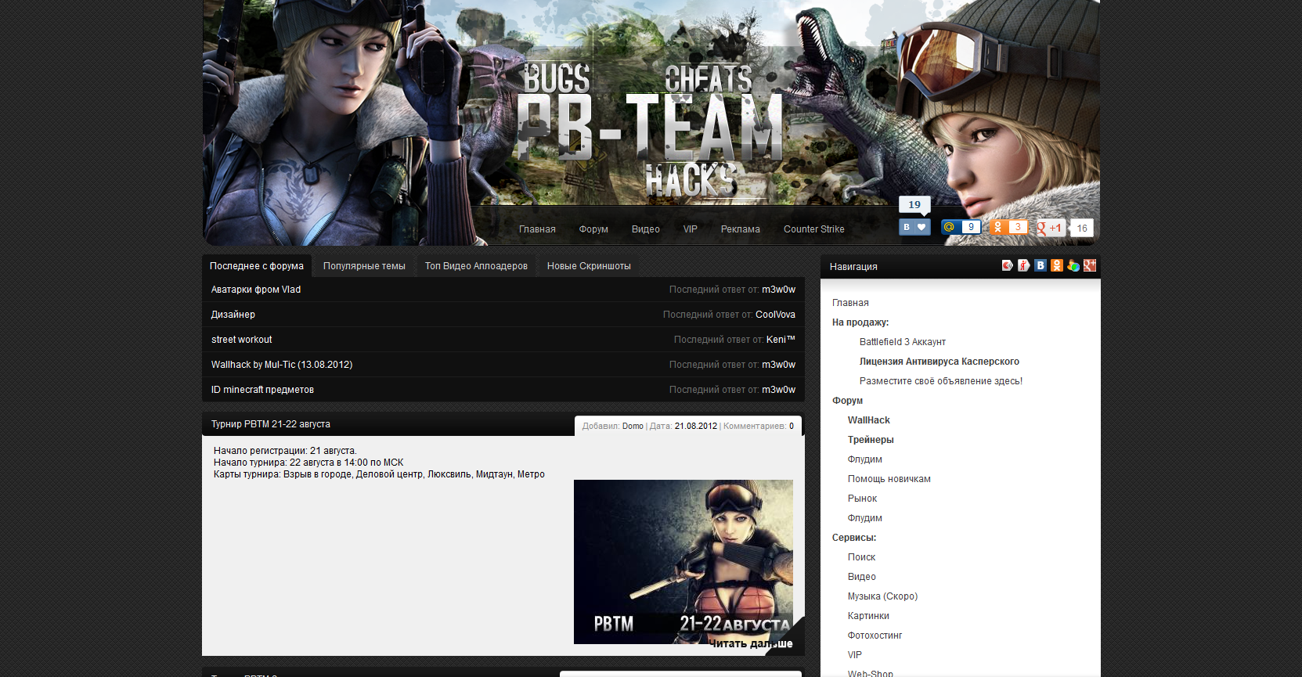Open Помощь новичкам section

pos(889,479)
